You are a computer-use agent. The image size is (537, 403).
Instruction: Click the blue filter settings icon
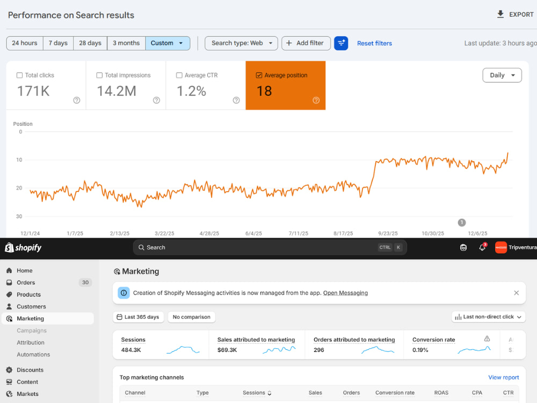tap(341, 43)
